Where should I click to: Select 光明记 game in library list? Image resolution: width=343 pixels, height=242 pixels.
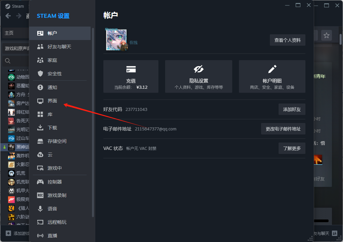click(18, 129)
